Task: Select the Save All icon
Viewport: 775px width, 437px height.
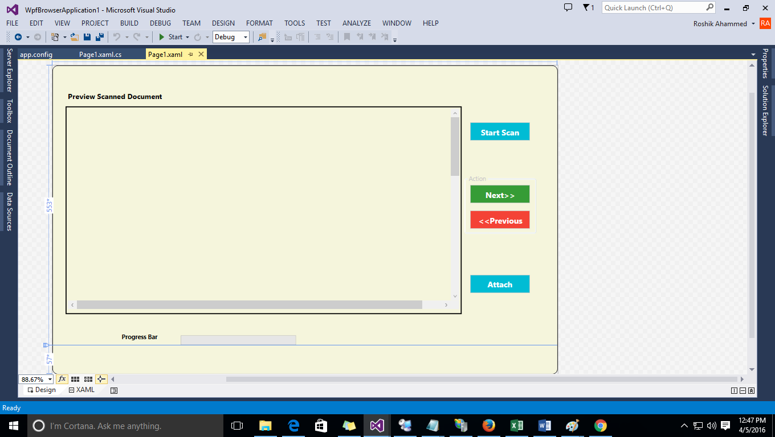Action: click(x=100, y=37)
